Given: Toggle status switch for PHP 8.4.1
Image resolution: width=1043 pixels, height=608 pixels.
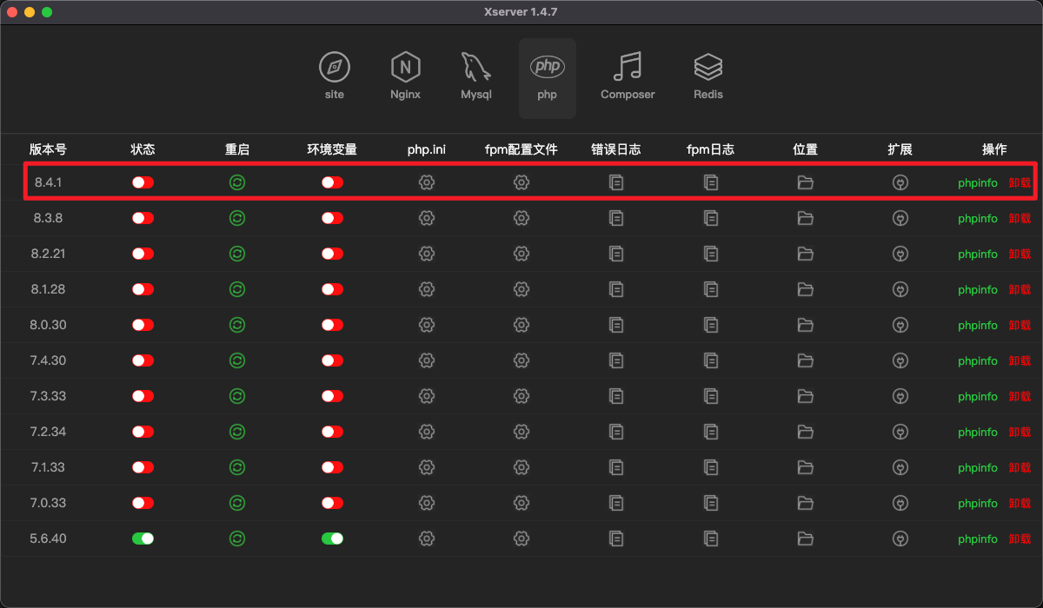Looking at the screenshot, I should coord(143,182).
